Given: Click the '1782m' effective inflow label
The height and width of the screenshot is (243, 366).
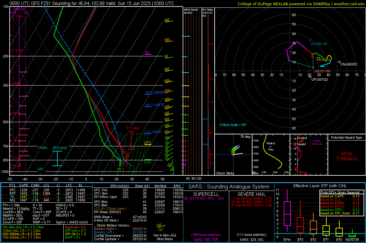Looking at the screenshot, I should coord(42,148).
